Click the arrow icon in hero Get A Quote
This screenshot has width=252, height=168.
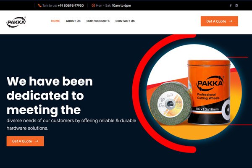[x=37, y=141]
